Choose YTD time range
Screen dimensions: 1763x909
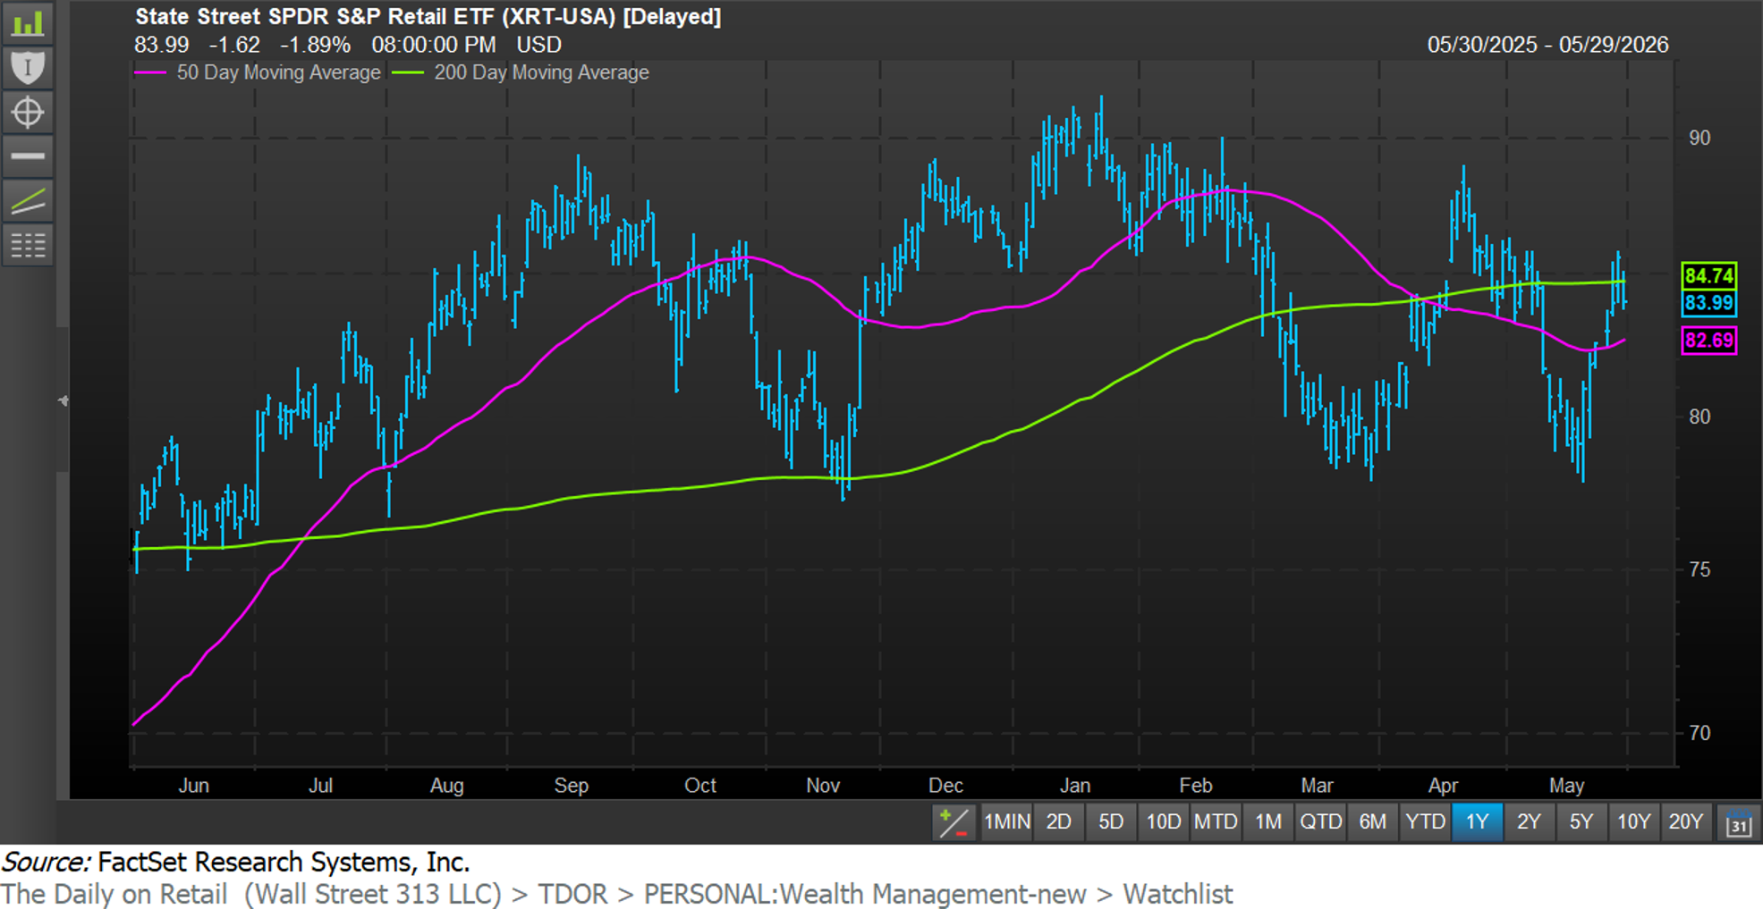coord(1425,821)
